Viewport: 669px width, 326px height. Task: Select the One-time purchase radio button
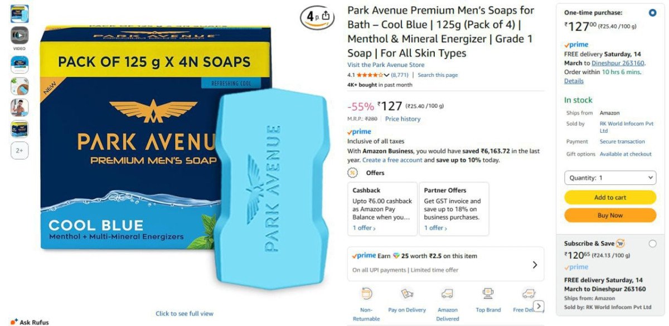coord(652,13)
